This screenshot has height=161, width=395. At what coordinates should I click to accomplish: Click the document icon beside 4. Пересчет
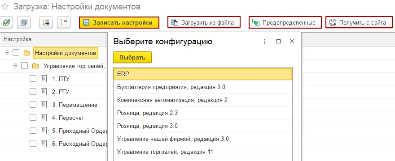pyautogui.click(x=44, y=118)
